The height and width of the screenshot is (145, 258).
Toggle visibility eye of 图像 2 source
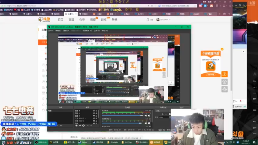pos(94,116)
